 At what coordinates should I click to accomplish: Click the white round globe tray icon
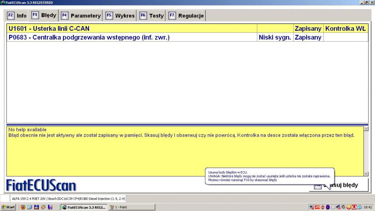(x=333, y=207)
